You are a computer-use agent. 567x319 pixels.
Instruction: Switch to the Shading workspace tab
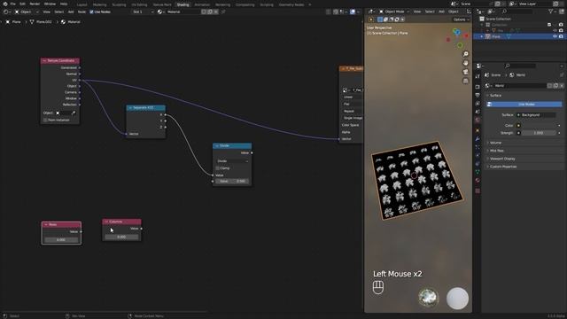point(183,4)
